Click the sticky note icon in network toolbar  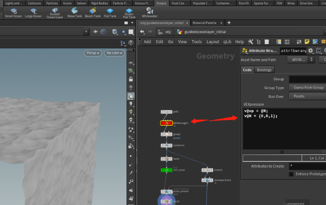click(307, 42)
